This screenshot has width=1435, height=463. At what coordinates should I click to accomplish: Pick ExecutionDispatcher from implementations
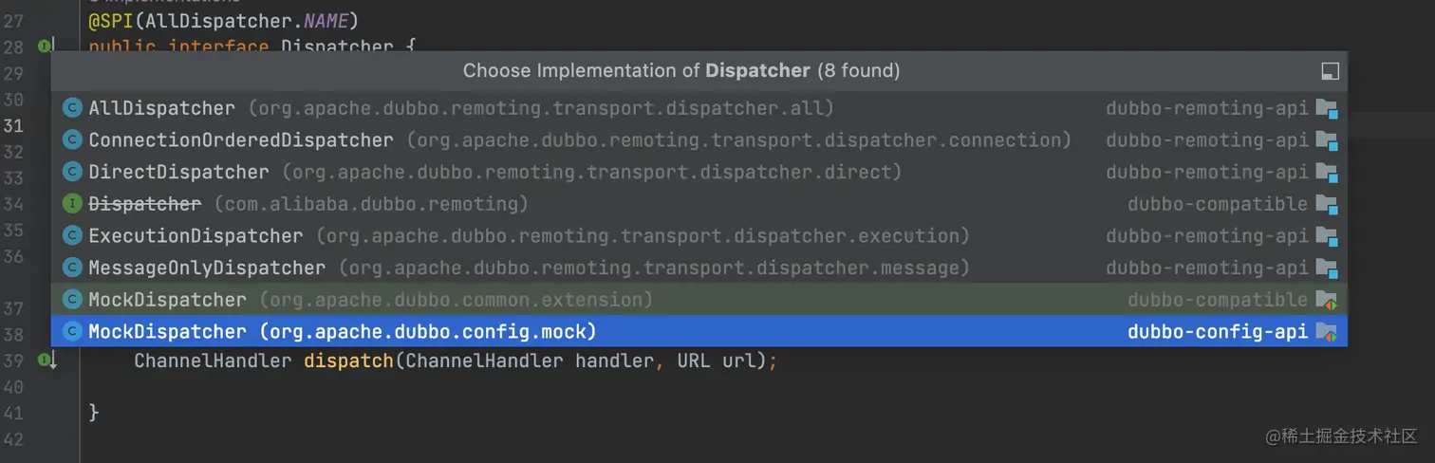pos(699,235)
